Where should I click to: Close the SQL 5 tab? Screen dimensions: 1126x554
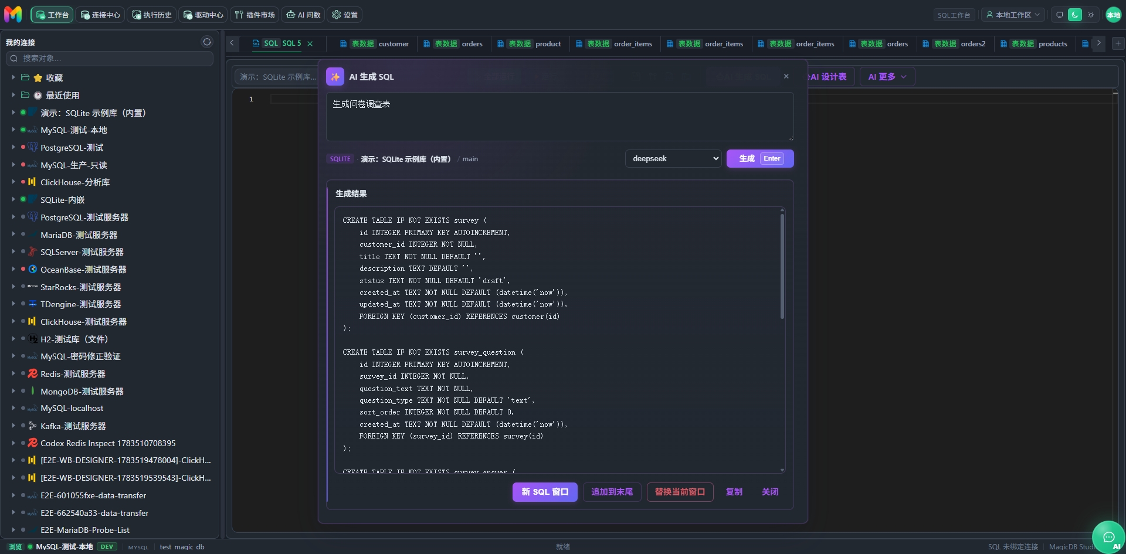[x=310, y=43]
